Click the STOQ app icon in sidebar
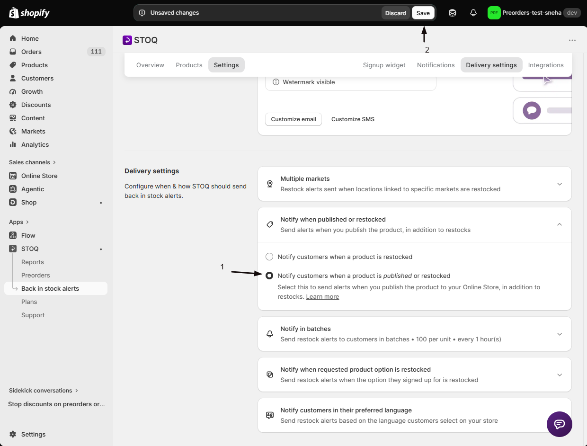Screen dimensions: 587x446 tap(13, 249)
